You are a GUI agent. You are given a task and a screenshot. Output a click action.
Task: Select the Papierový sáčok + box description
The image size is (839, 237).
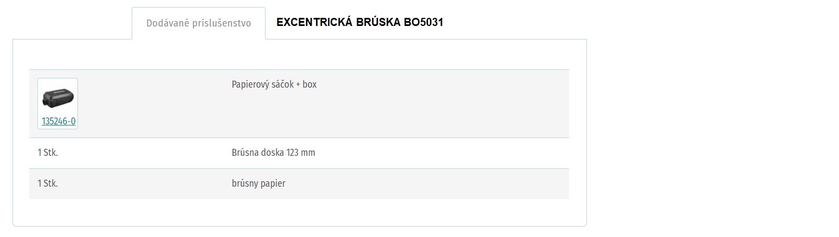(274, 84)
